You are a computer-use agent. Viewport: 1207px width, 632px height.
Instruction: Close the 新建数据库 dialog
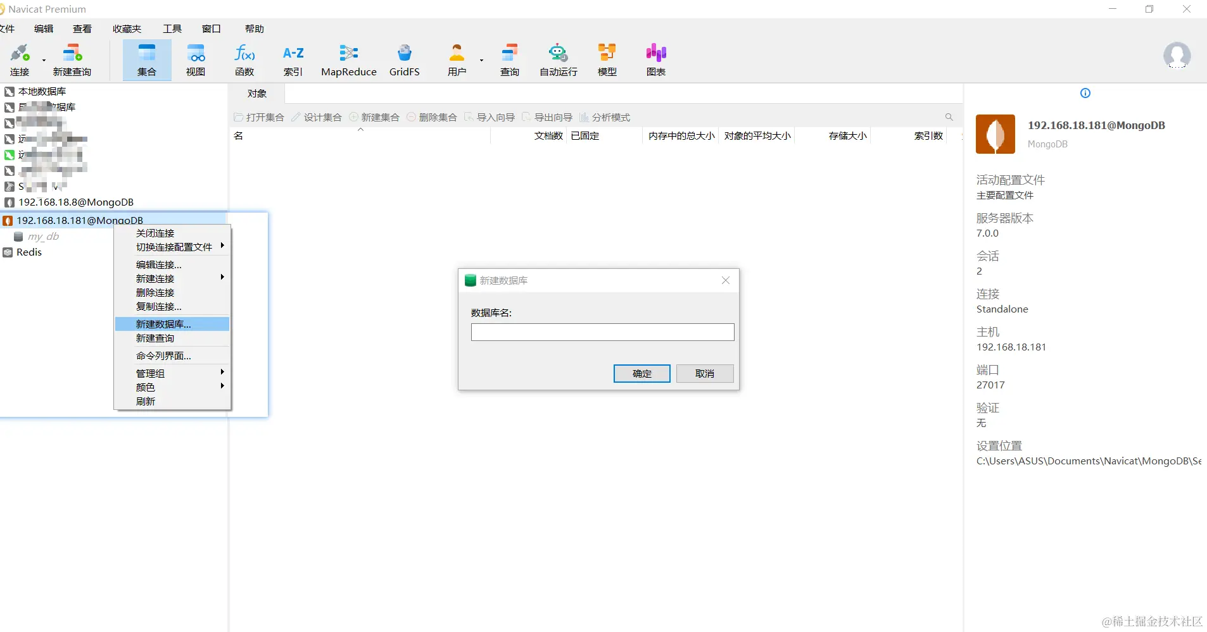tap(726, 280)
